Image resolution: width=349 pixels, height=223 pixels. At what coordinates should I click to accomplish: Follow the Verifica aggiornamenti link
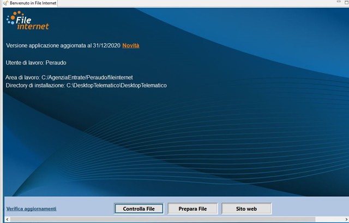pyautogui.click(x=32, y=209)
